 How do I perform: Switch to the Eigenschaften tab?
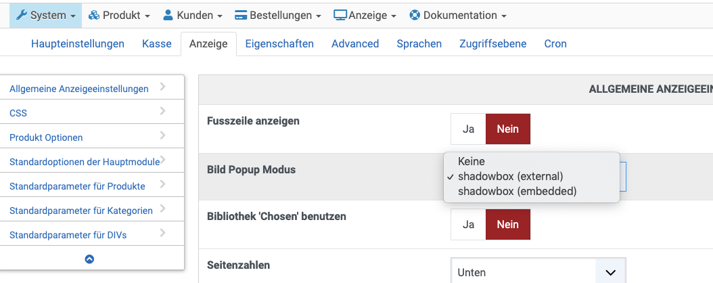click(279, 43)
